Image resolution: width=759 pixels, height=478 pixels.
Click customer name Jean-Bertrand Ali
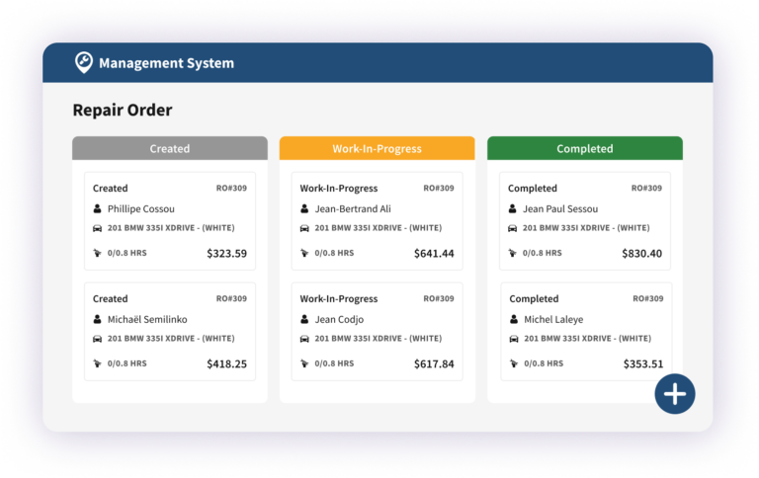coord(353,208)
